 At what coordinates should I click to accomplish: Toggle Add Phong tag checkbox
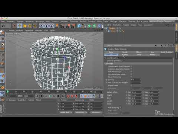[x=121, y=108]
